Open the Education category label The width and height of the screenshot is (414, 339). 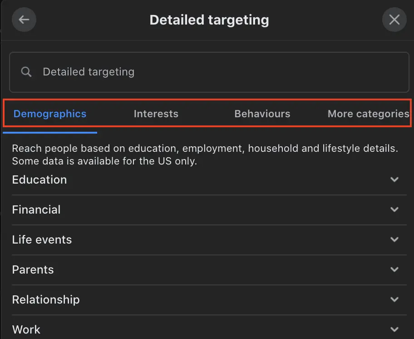(x=39, y=179)
